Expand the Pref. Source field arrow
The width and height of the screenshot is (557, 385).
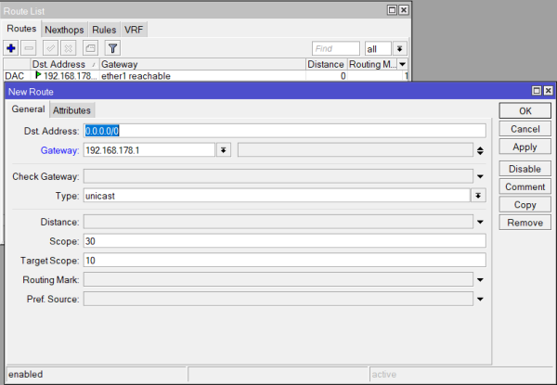click(480, 299)
